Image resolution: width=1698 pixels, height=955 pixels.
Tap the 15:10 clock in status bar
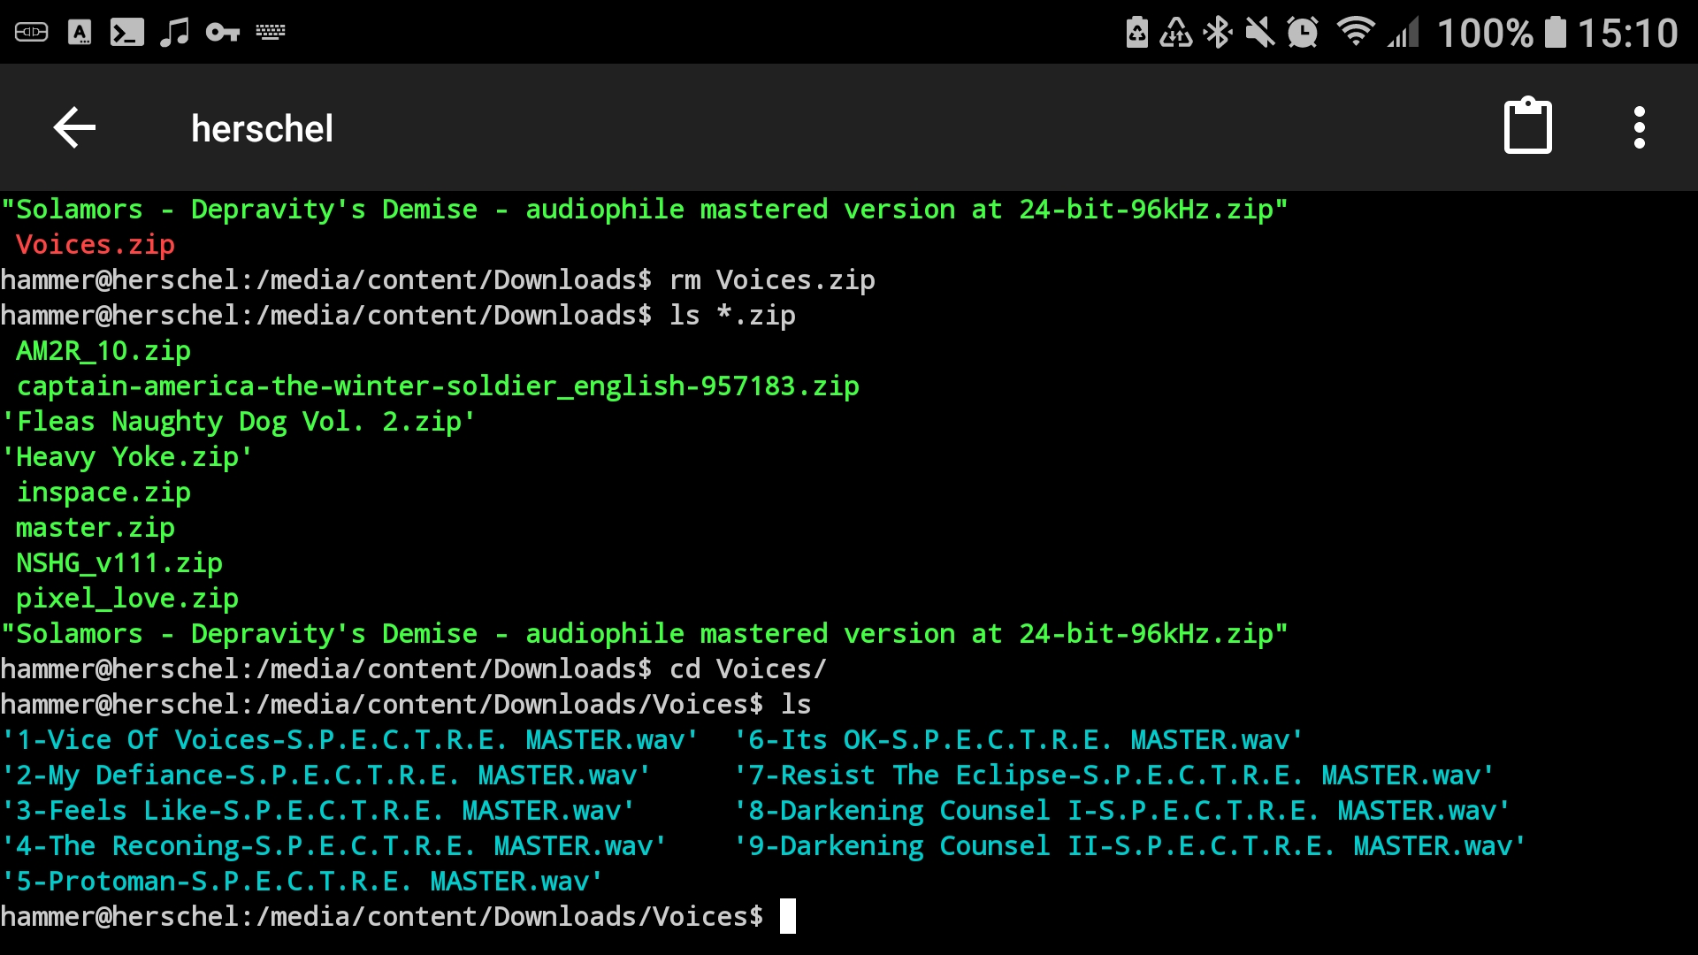pyautogui.click(x=1627, y=33)
